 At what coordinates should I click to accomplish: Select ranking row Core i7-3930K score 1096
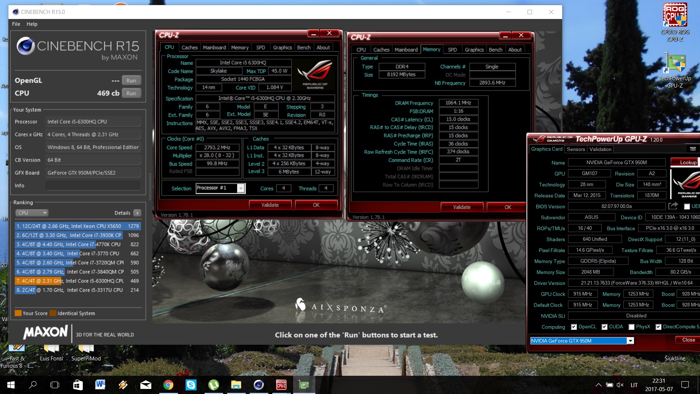77,235
